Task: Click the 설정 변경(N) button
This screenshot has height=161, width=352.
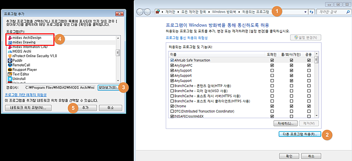Action: 306,37
